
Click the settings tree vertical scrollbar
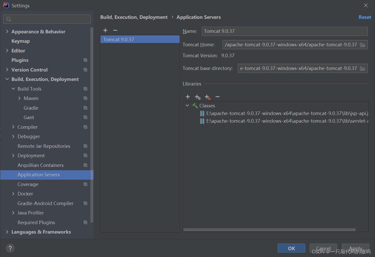92,125
